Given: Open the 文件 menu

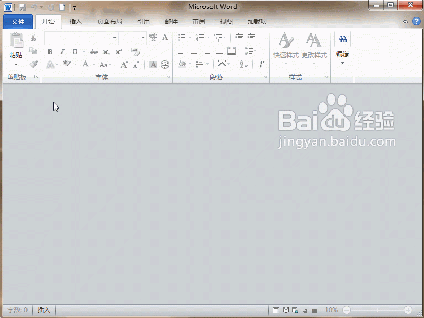Looking at the screenshot, I should pos(18,22).
